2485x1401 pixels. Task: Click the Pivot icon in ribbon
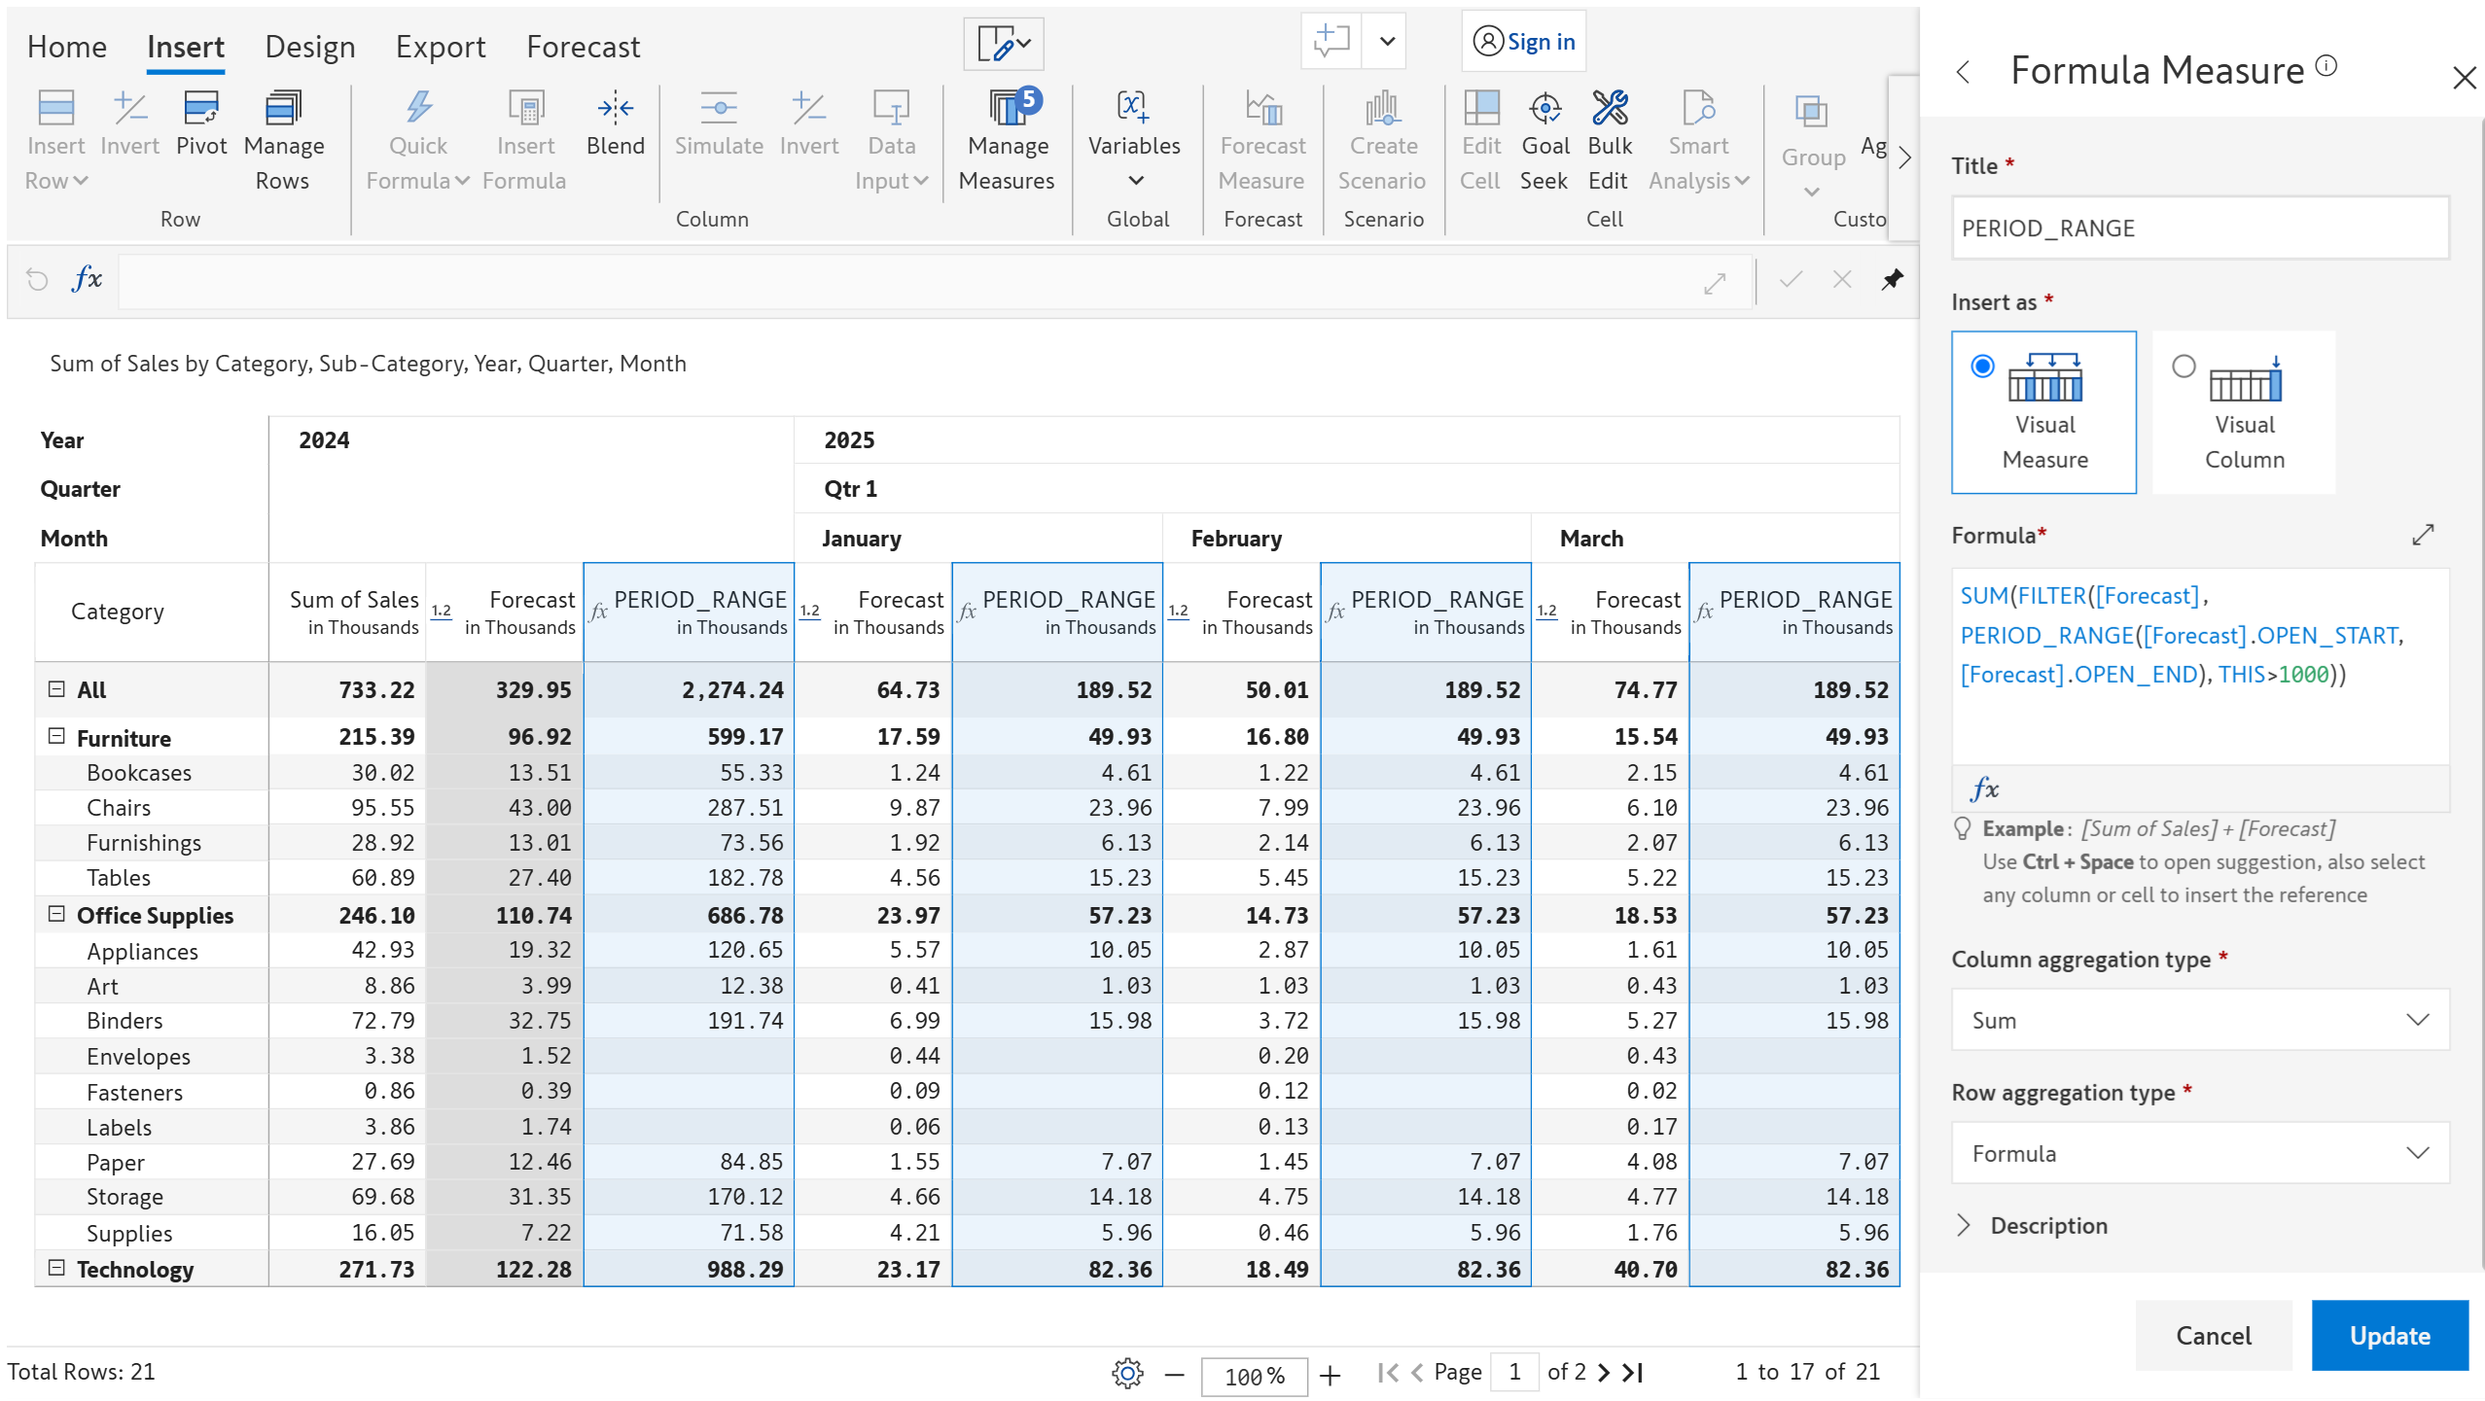click(x=201, y=109)
